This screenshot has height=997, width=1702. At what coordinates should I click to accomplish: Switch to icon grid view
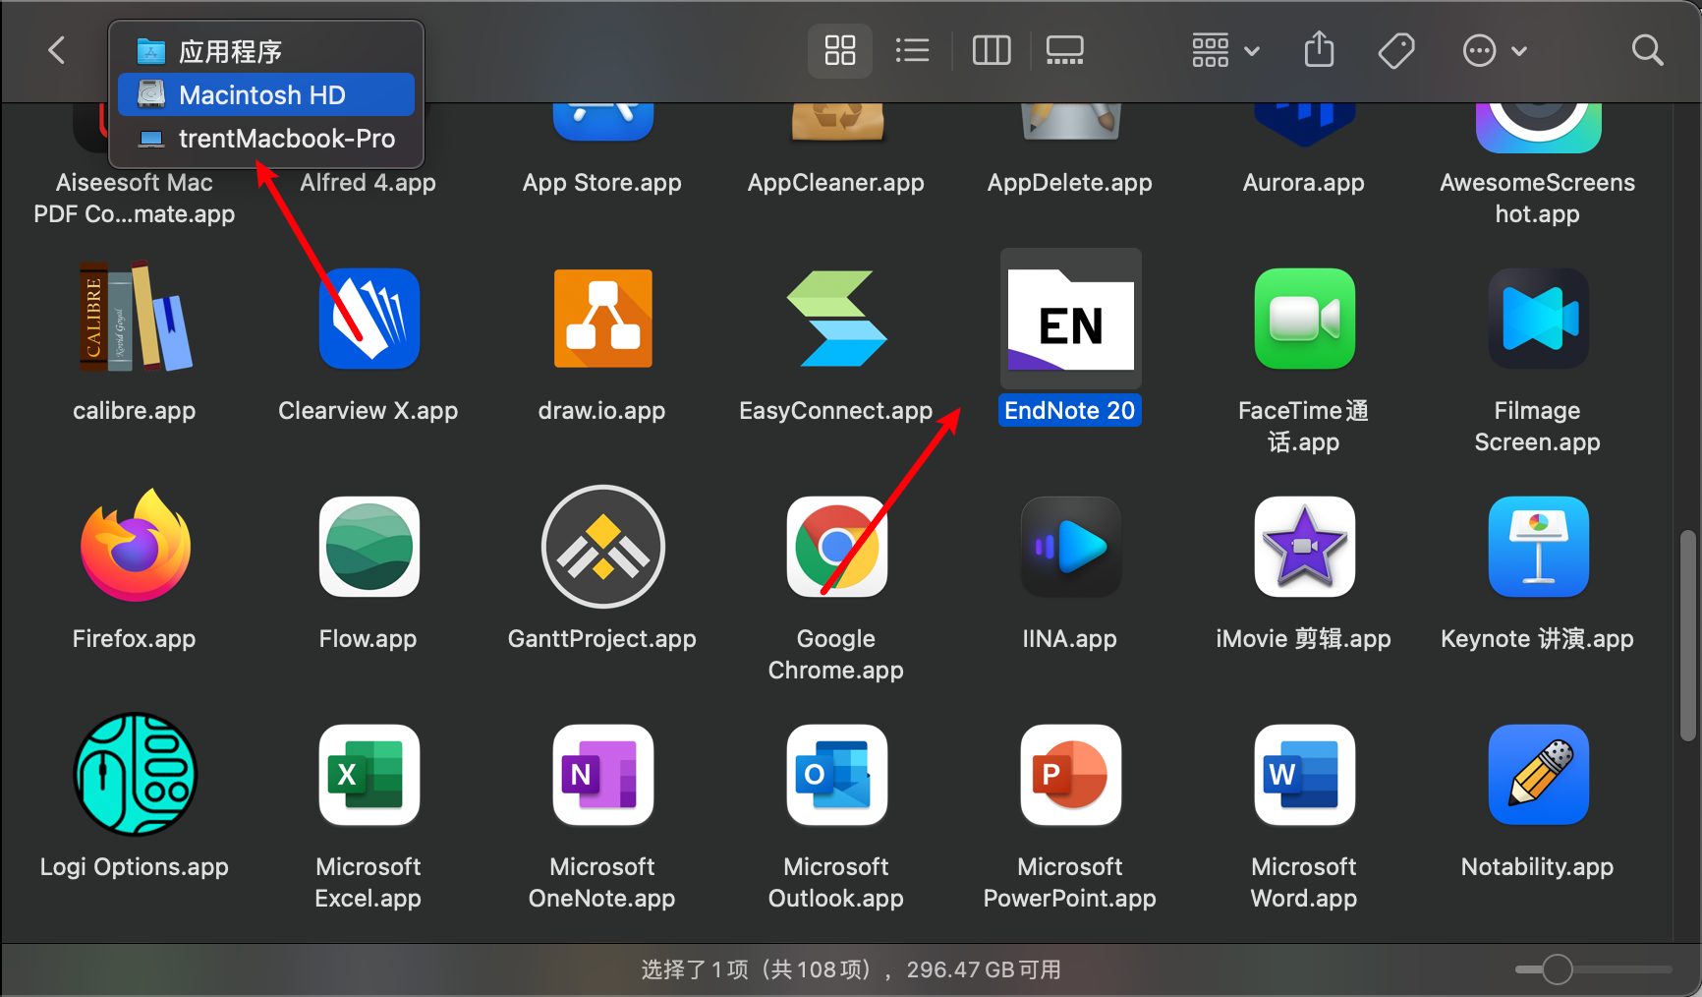coord(840,50)
